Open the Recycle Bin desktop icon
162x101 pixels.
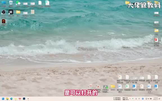(x=11, y=3)
